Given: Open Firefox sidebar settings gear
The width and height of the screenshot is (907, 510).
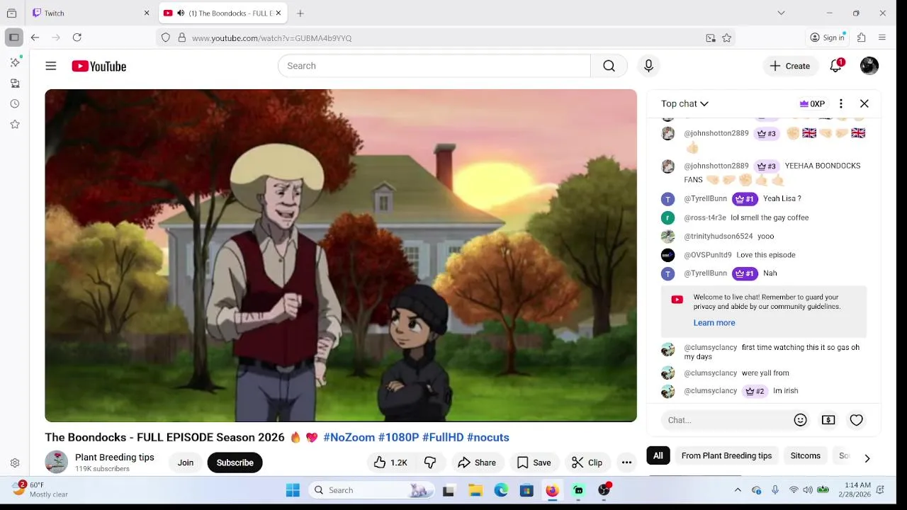Looking at the screenshot, I should (15, 463).
